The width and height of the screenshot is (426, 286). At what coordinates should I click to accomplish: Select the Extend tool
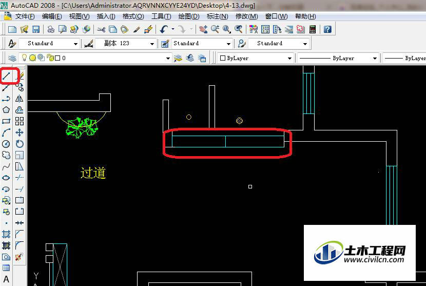[20, 189]
